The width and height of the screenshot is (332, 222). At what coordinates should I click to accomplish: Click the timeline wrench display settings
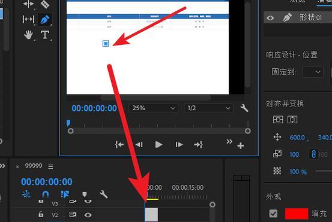[103, 194]
